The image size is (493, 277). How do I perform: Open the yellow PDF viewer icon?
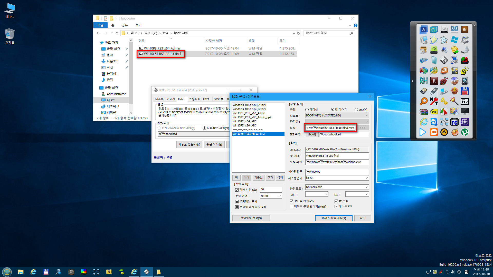[434, 112]
